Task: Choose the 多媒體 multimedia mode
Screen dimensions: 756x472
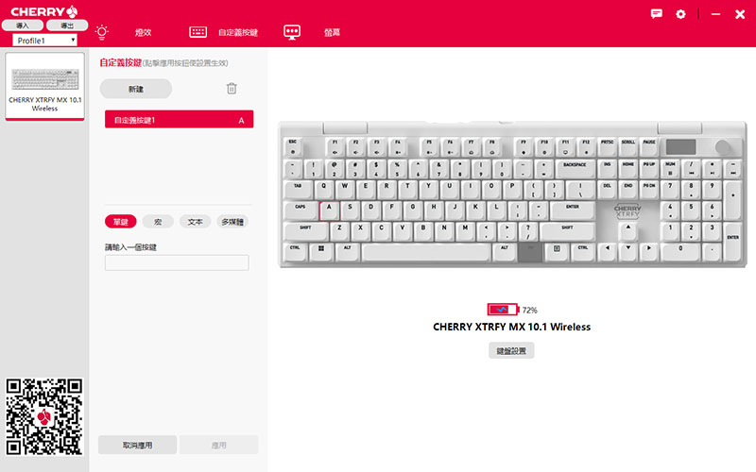Action: tap(232, 222)
